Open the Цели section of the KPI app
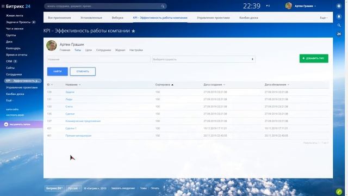The height and width of the screenshot is (196, 348). coord(88,50)
